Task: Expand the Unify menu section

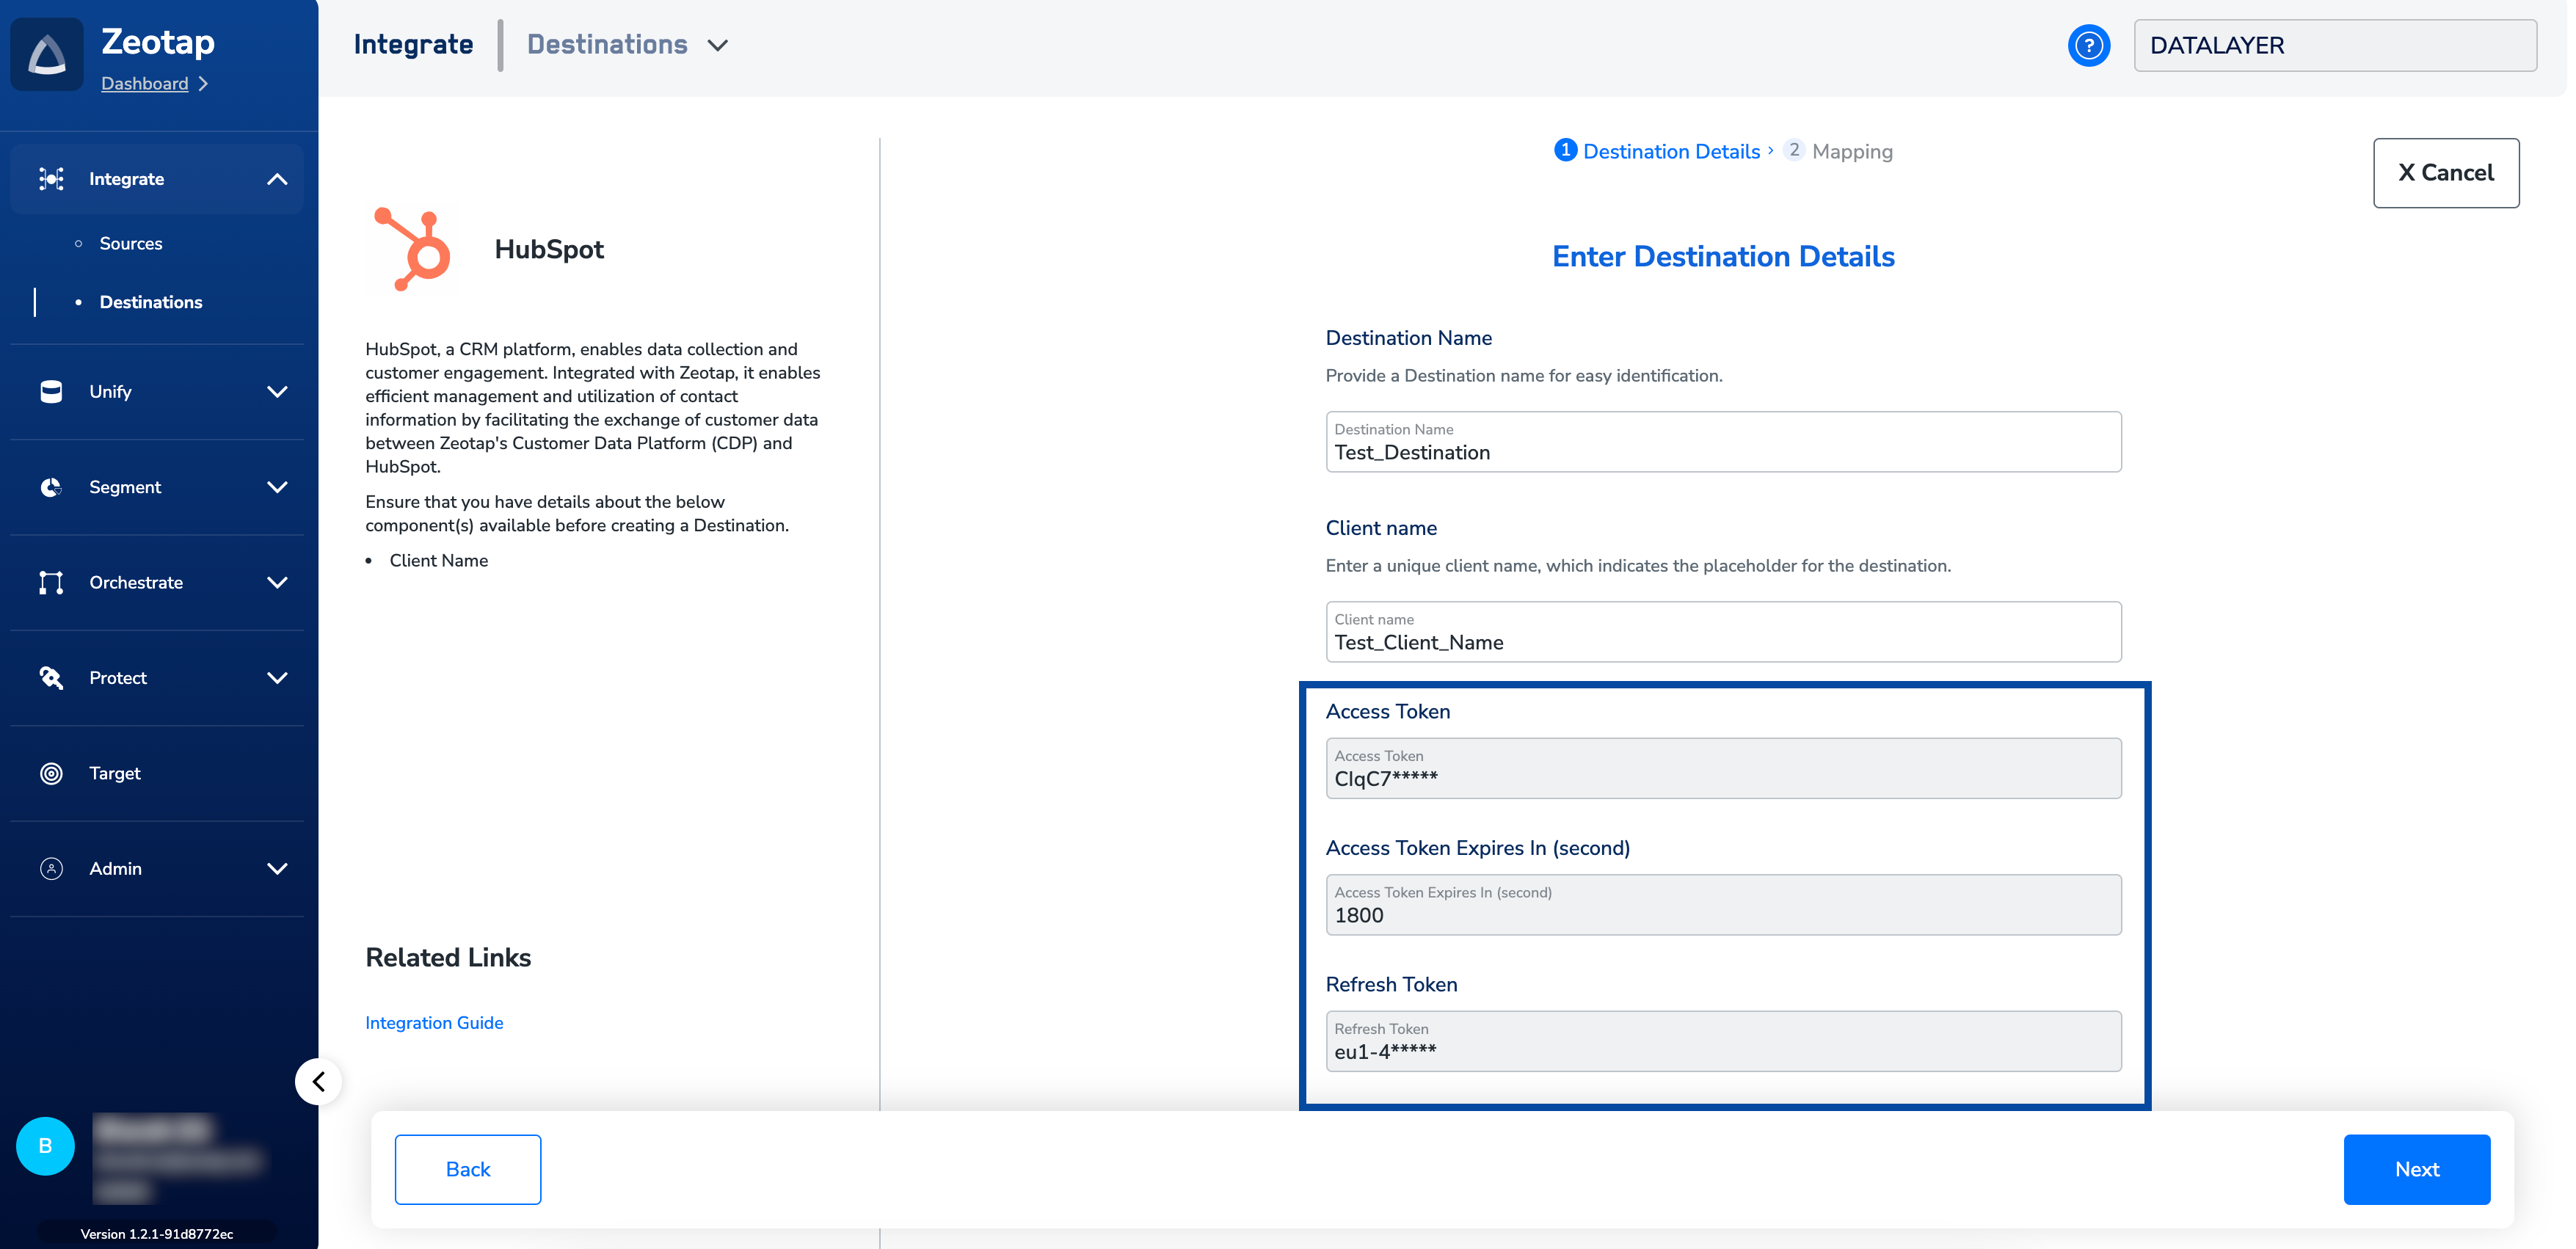Action: click(x=277, y=392)
